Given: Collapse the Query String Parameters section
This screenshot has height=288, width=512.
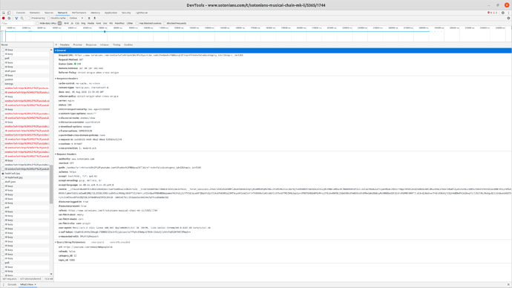Looking at the screenshot, I should (x=70, y=242).
